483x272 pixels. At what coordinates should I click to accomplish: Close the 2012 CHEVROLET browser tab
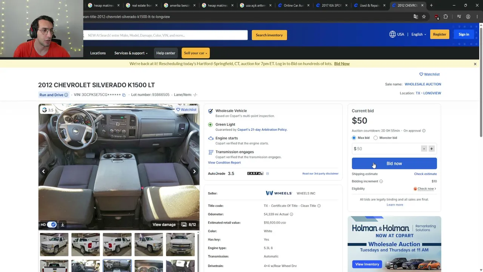coord(422,5)
